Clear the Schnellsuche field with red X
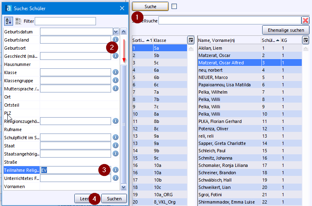312x206 pixels. click(x=305, y=20)
